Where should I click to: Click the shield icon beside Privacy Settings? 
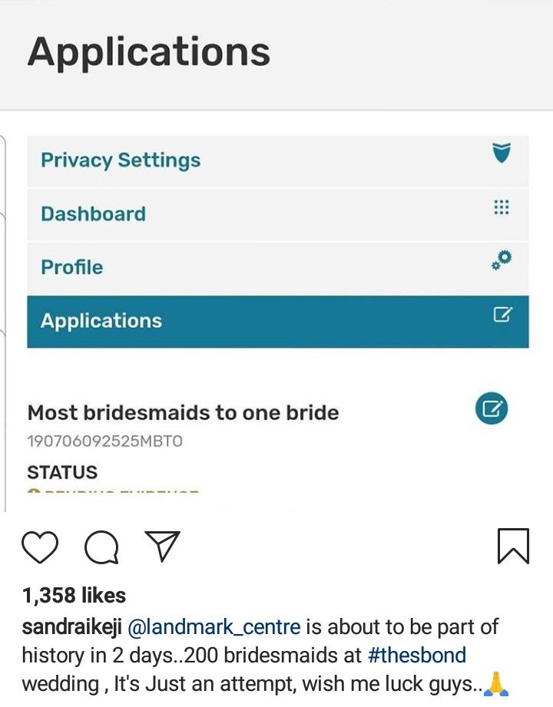tap(502, 153)
